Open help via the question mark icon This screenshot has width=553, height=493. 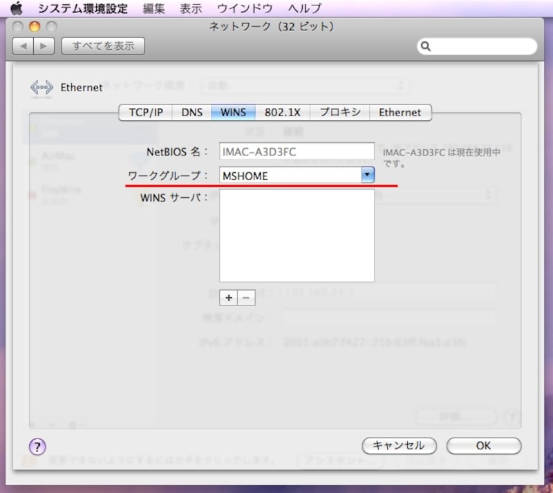coord(36,447)
